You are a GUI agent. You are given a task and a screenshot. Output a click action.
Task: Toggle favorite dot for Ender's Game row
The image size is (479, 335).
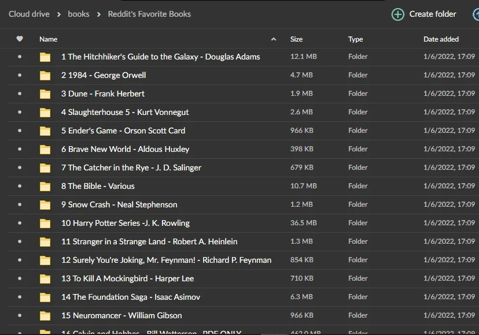click(20, 131)
